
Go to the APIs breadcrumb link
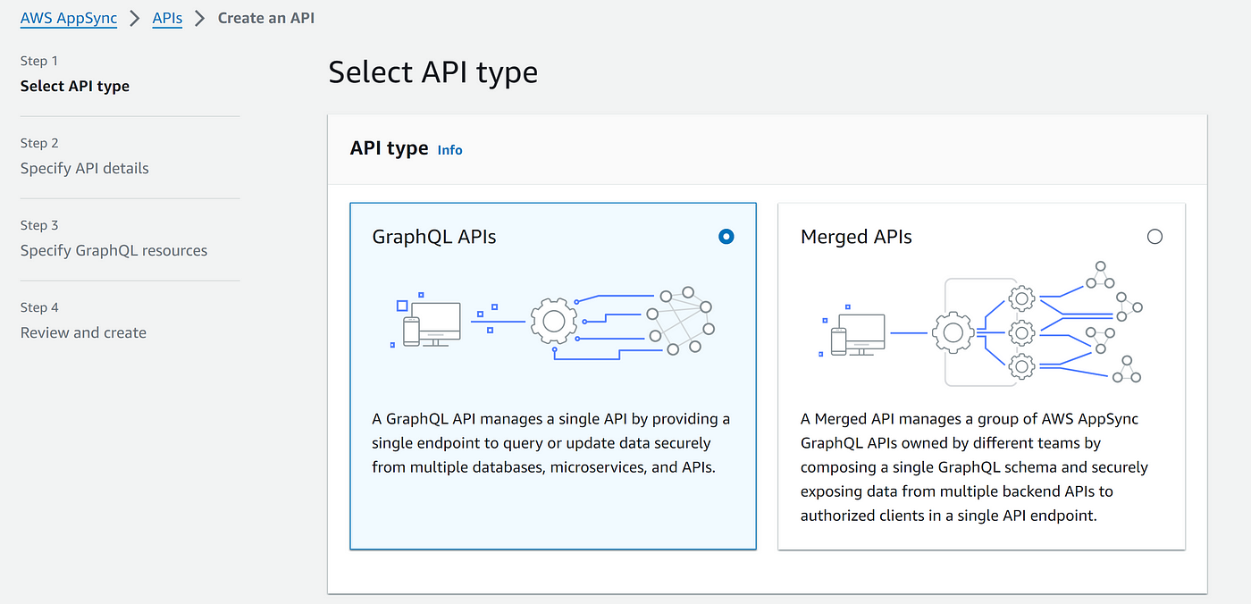click(167, 18)
